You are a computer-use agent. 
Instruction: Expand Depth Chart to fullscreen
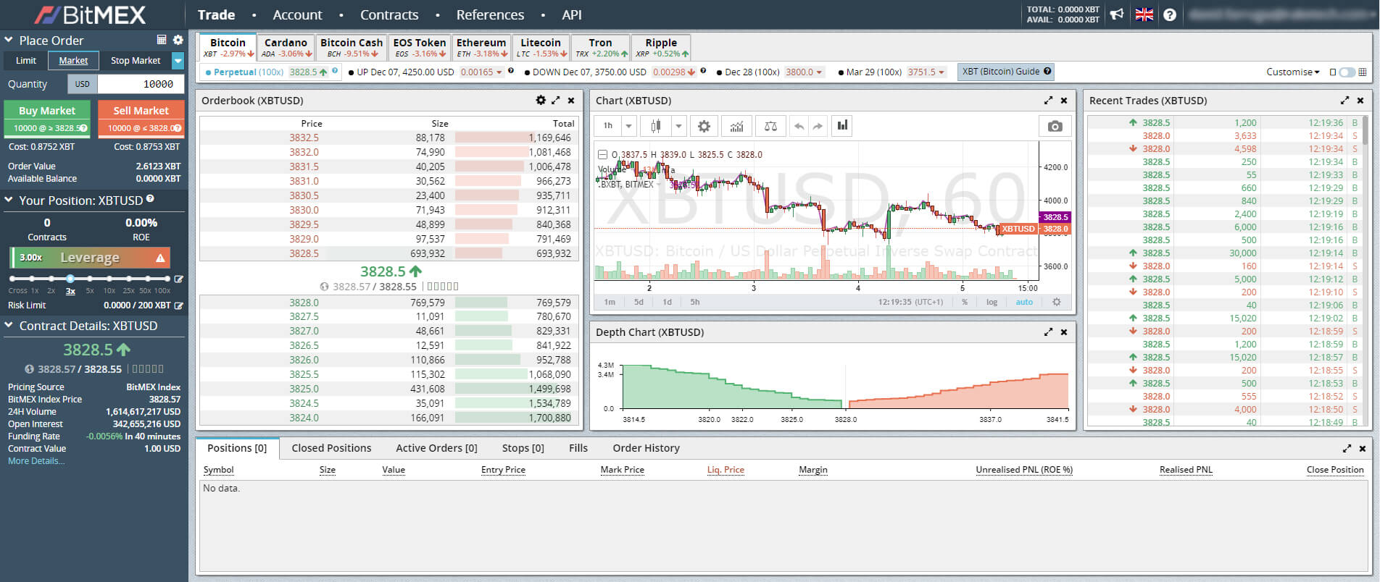[1048, 332]
